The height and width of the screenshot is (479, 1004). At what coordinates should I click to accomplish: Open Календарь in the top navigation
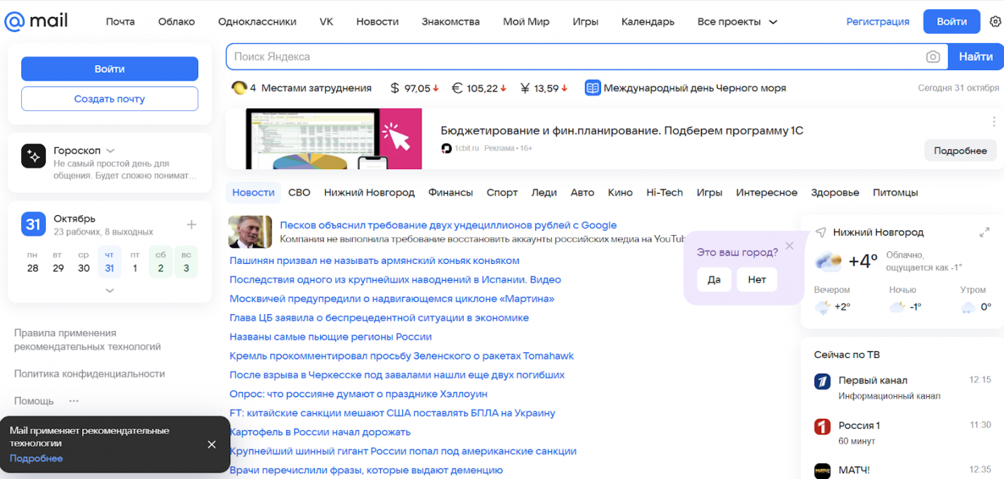coord(648,22)
